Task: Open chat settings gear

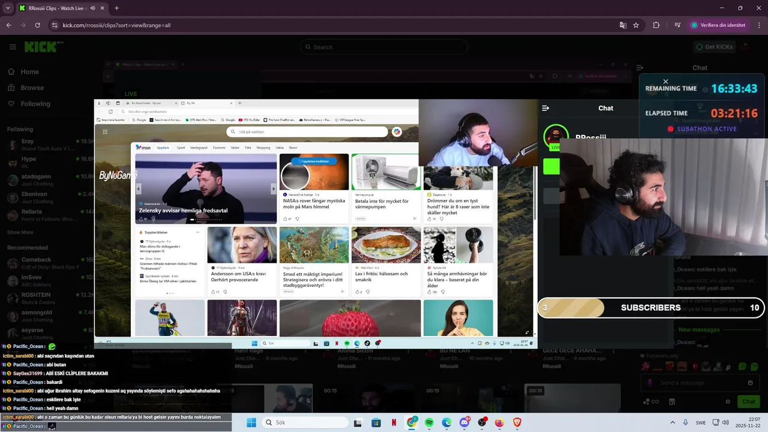Action: 728,401
